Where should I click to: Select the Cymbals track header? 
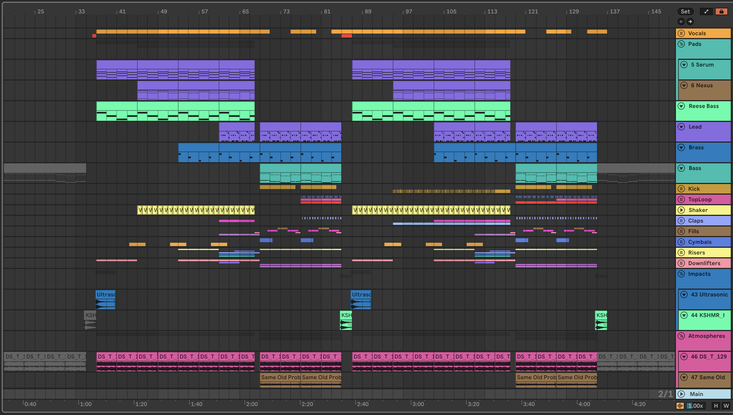coord(700,242)
